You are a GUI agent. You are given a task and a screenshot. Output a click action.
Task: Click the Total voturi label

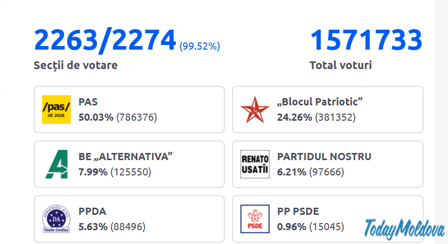[x=340, y=65]
